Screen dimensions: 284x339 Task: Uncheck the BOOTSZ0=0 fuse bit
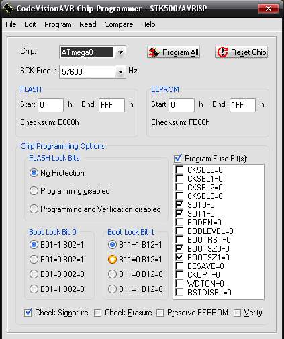179,248
